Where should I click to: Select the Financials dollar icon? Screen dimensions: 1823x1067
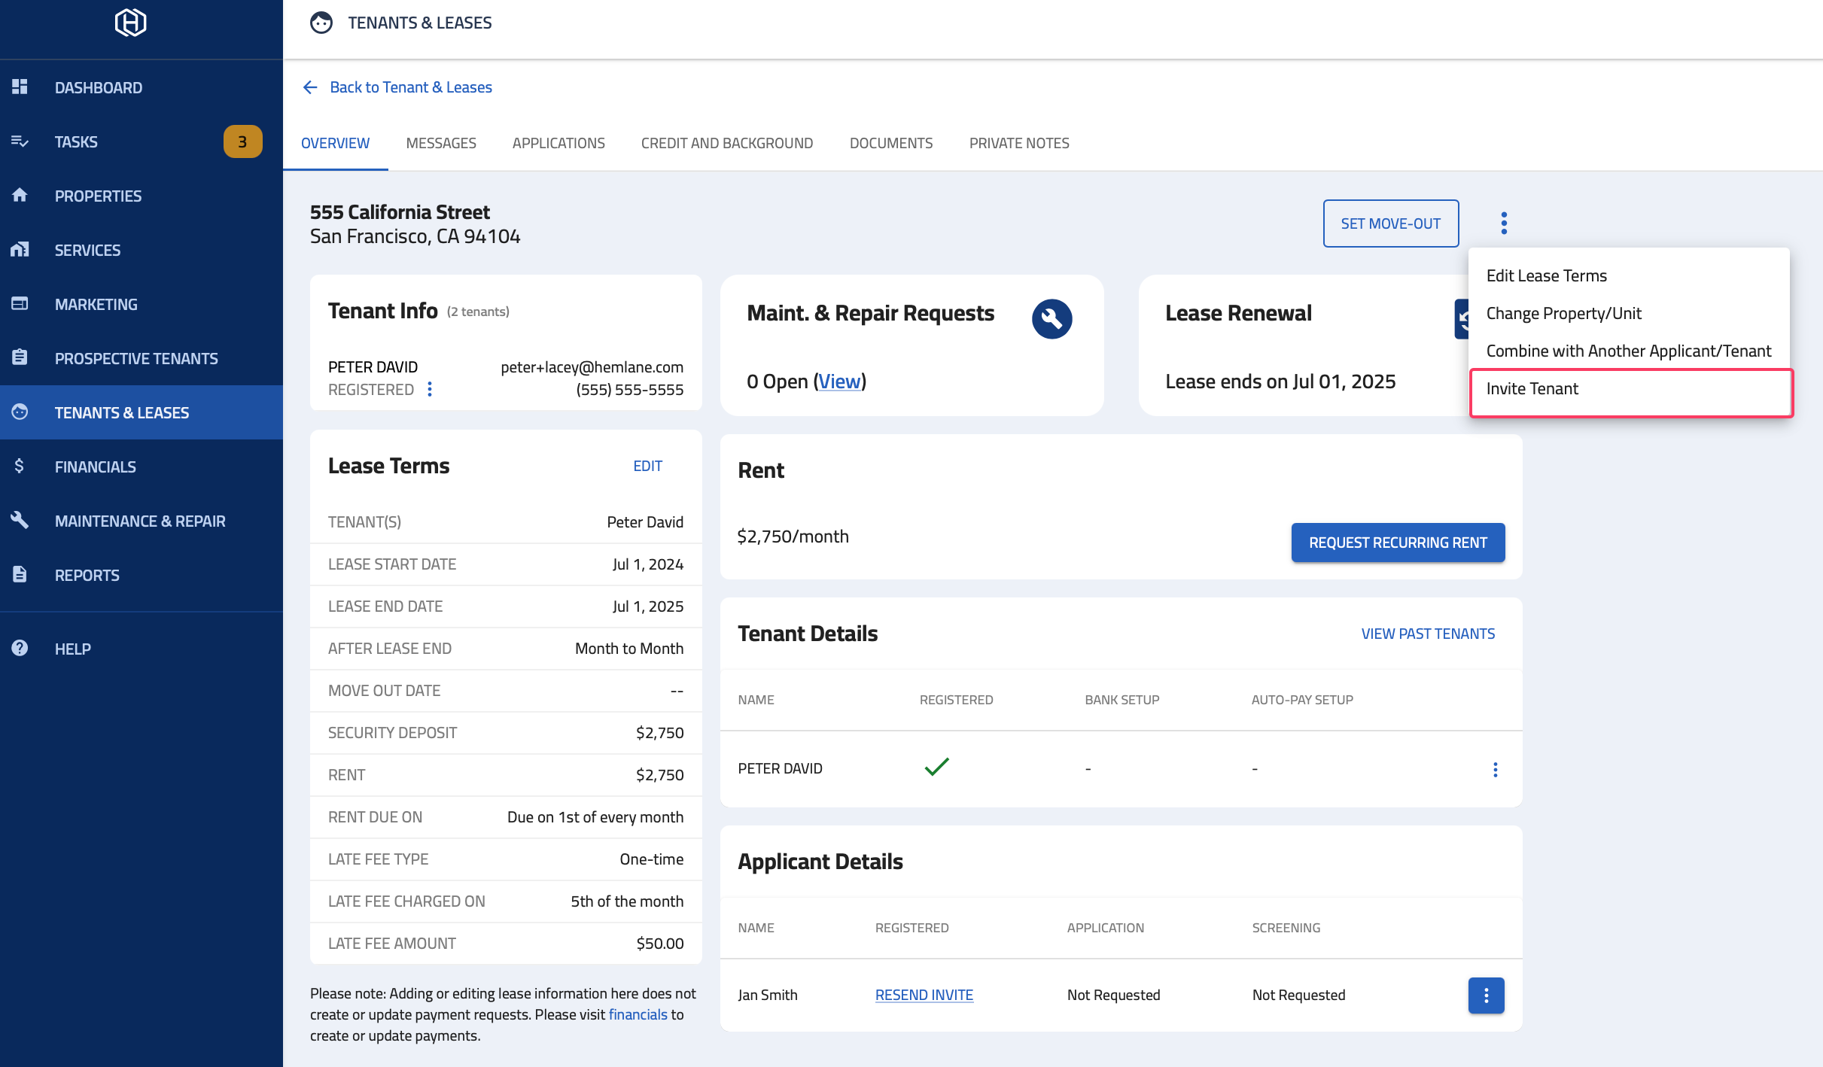20,467
